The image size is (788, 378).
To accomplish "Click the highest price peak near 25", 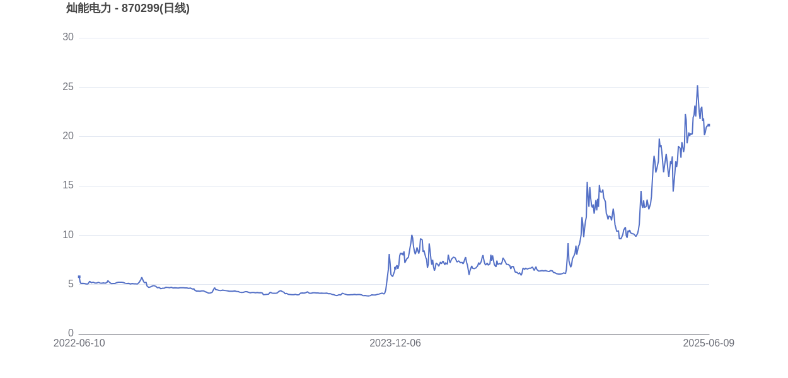I will point(697,86).
